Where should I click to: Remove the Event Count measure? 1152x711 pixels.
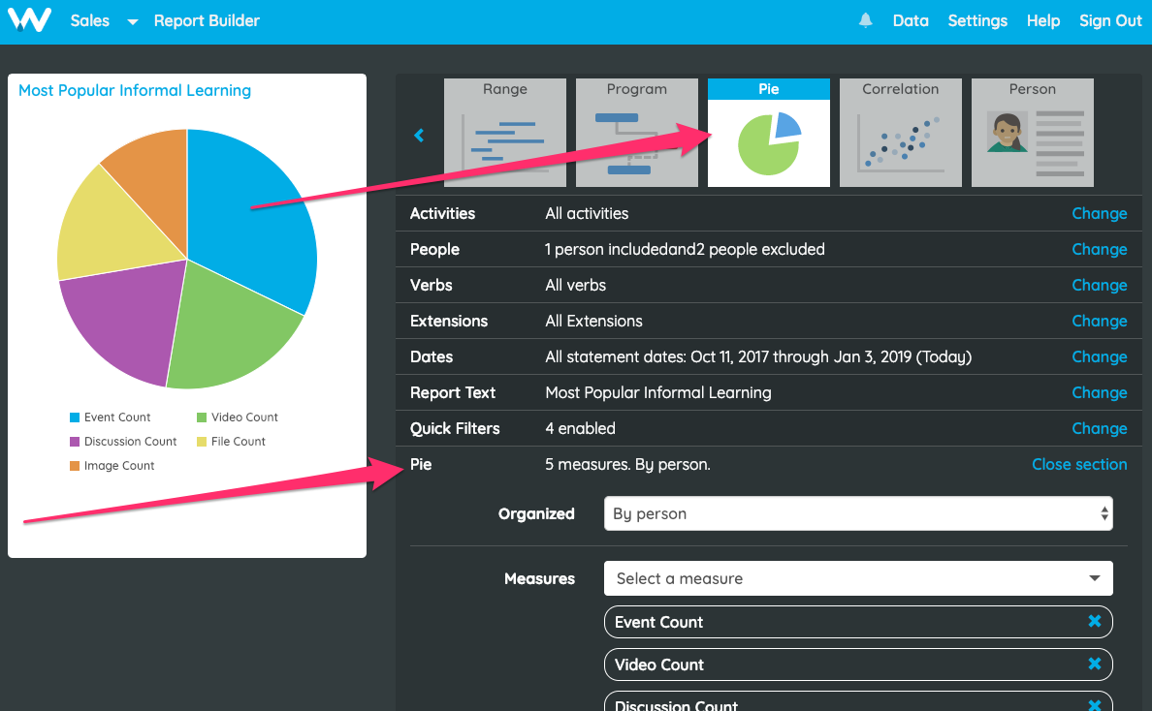pyautogui.click(x=1095, y=622)
